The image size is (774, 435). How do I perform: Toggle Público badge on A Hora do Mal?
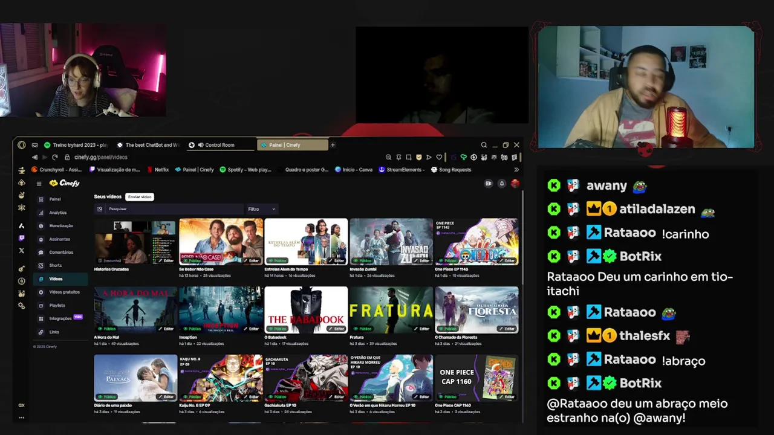click(107, 329)
